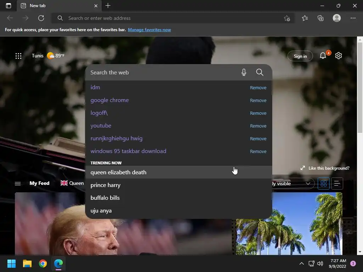Open Tunis weather 89°F widget

point(48,56)
